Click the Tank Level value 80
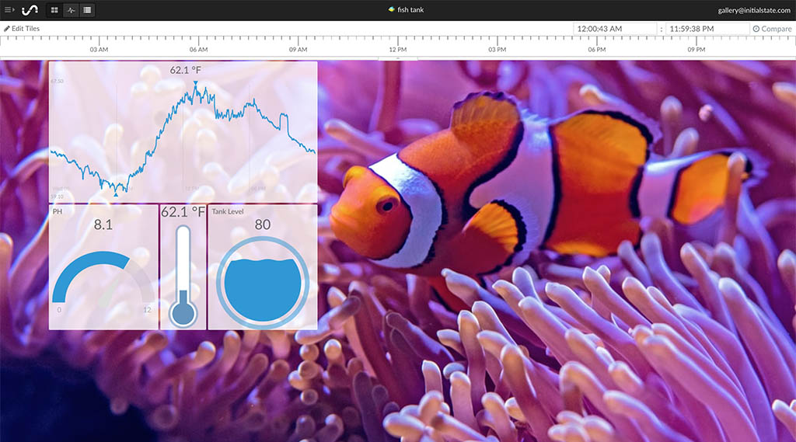The image size is (796, 442). (263, 224)
